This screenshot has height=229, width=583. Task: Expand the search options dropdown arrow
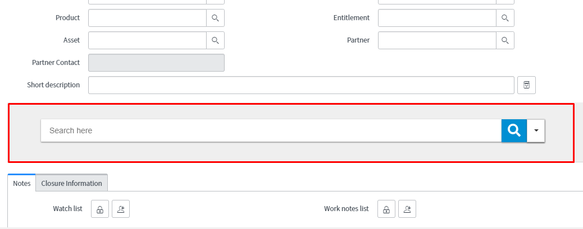click(x=536, y=130)
